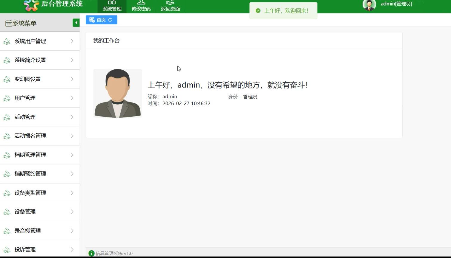
Task: Collapse the sidebar with the arrow button
Action: coord(76,23)
